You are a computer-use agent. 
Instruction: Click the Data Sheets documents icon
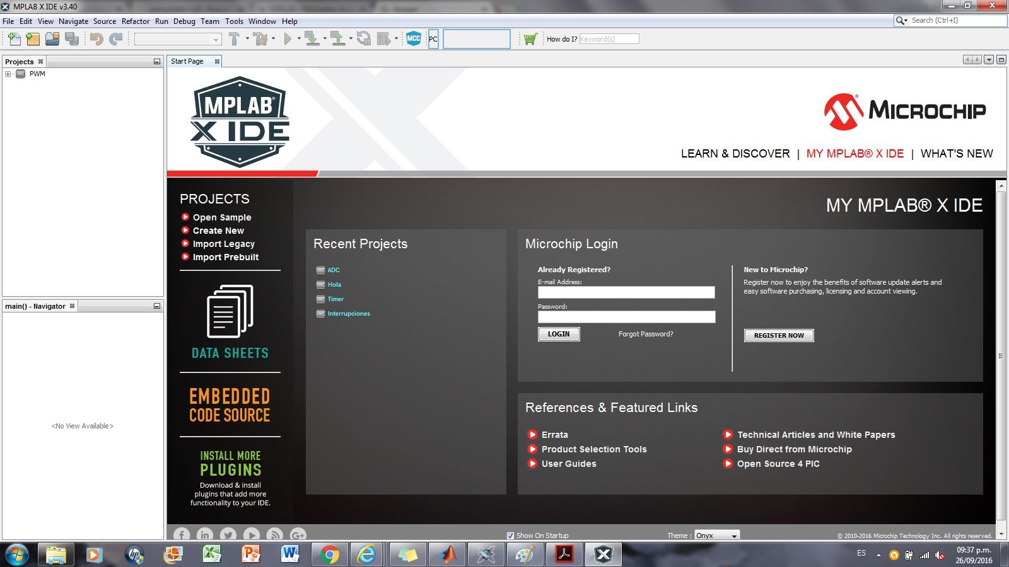click(x=230, y=312)
